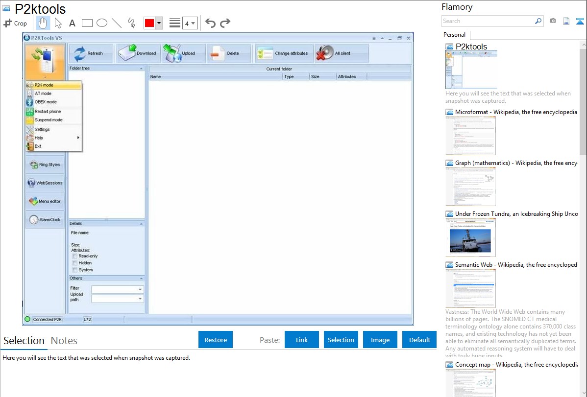Select the arrow pointer tool

pos(58,23)
